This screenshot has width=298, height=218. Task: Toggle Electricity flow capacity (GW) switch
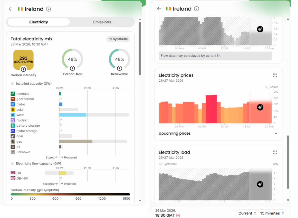point(12,163)
